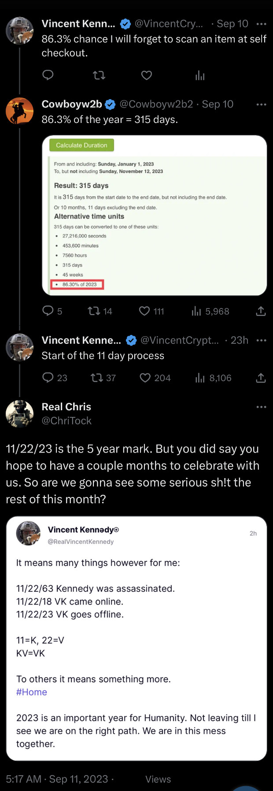Reply to the '11 day process' tweet
The width and height of the screenshot is (273, 791).
(48, 378)
